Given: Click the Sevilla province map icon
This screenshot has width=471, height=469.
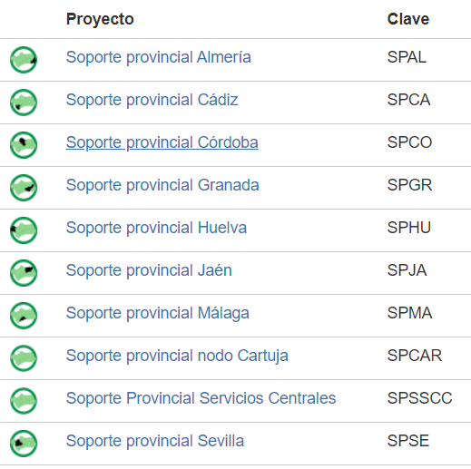Looking at the screenshot, I should click(24, 444).
